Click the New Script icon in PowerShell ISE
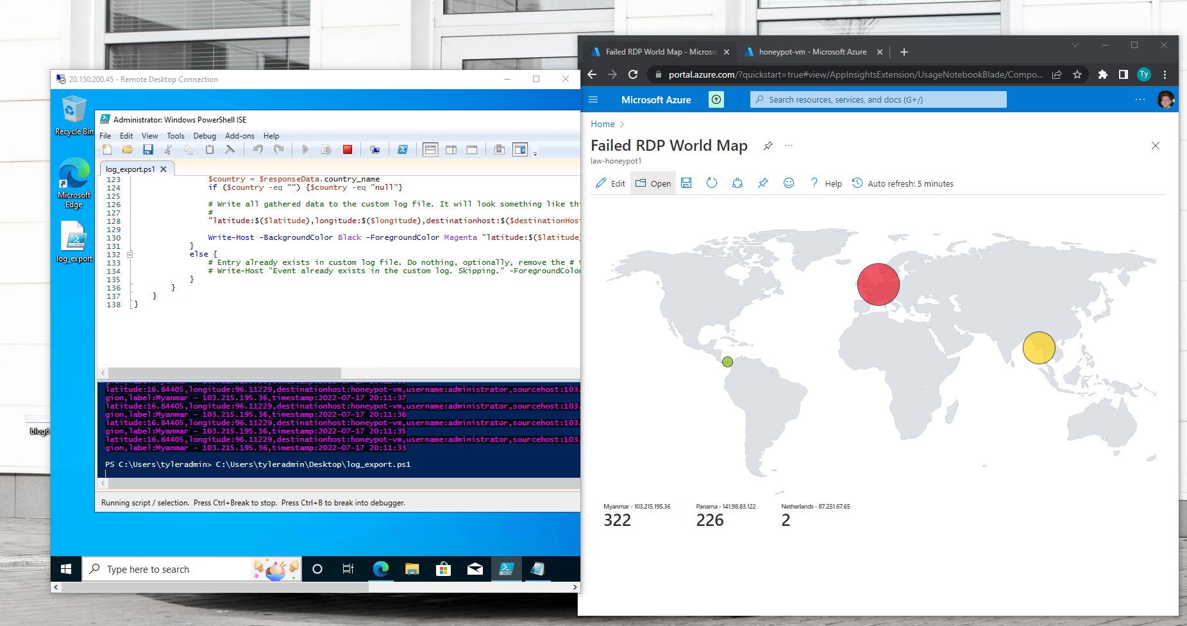This screenshot has width=1187, height=626. point(107,149)
